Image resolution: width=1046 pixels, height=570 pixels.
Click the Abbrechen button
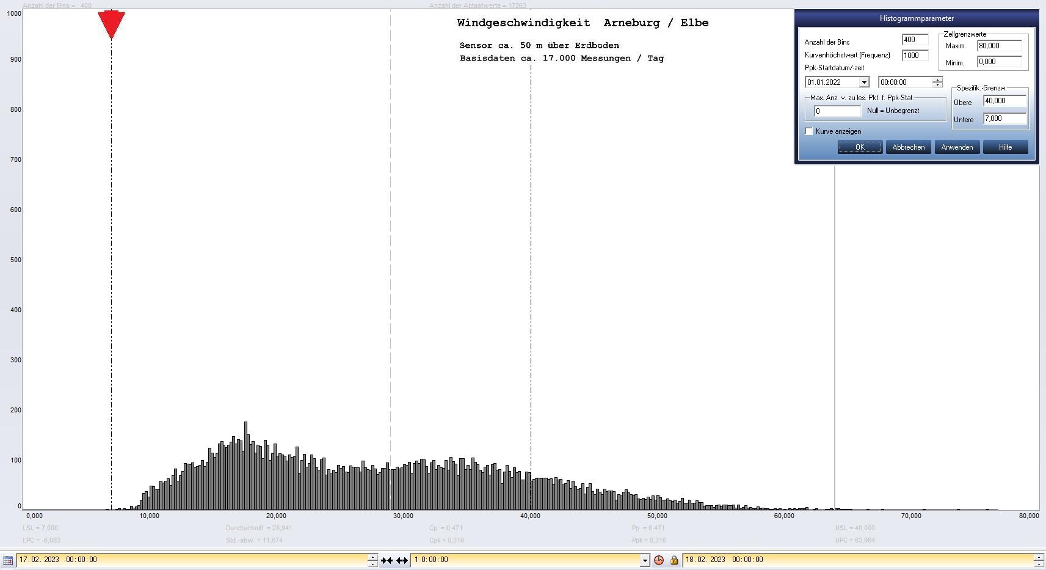coord(908,147)
